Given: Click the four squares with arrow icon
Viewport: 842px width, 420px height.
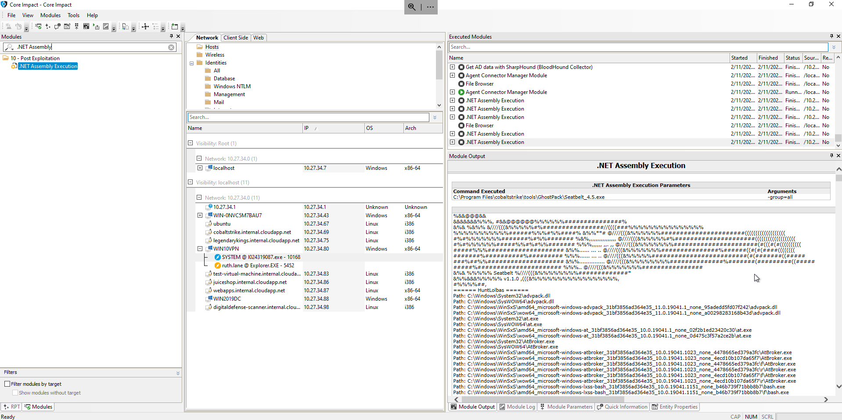Looking at the screenshot, I should pos(76,26).
